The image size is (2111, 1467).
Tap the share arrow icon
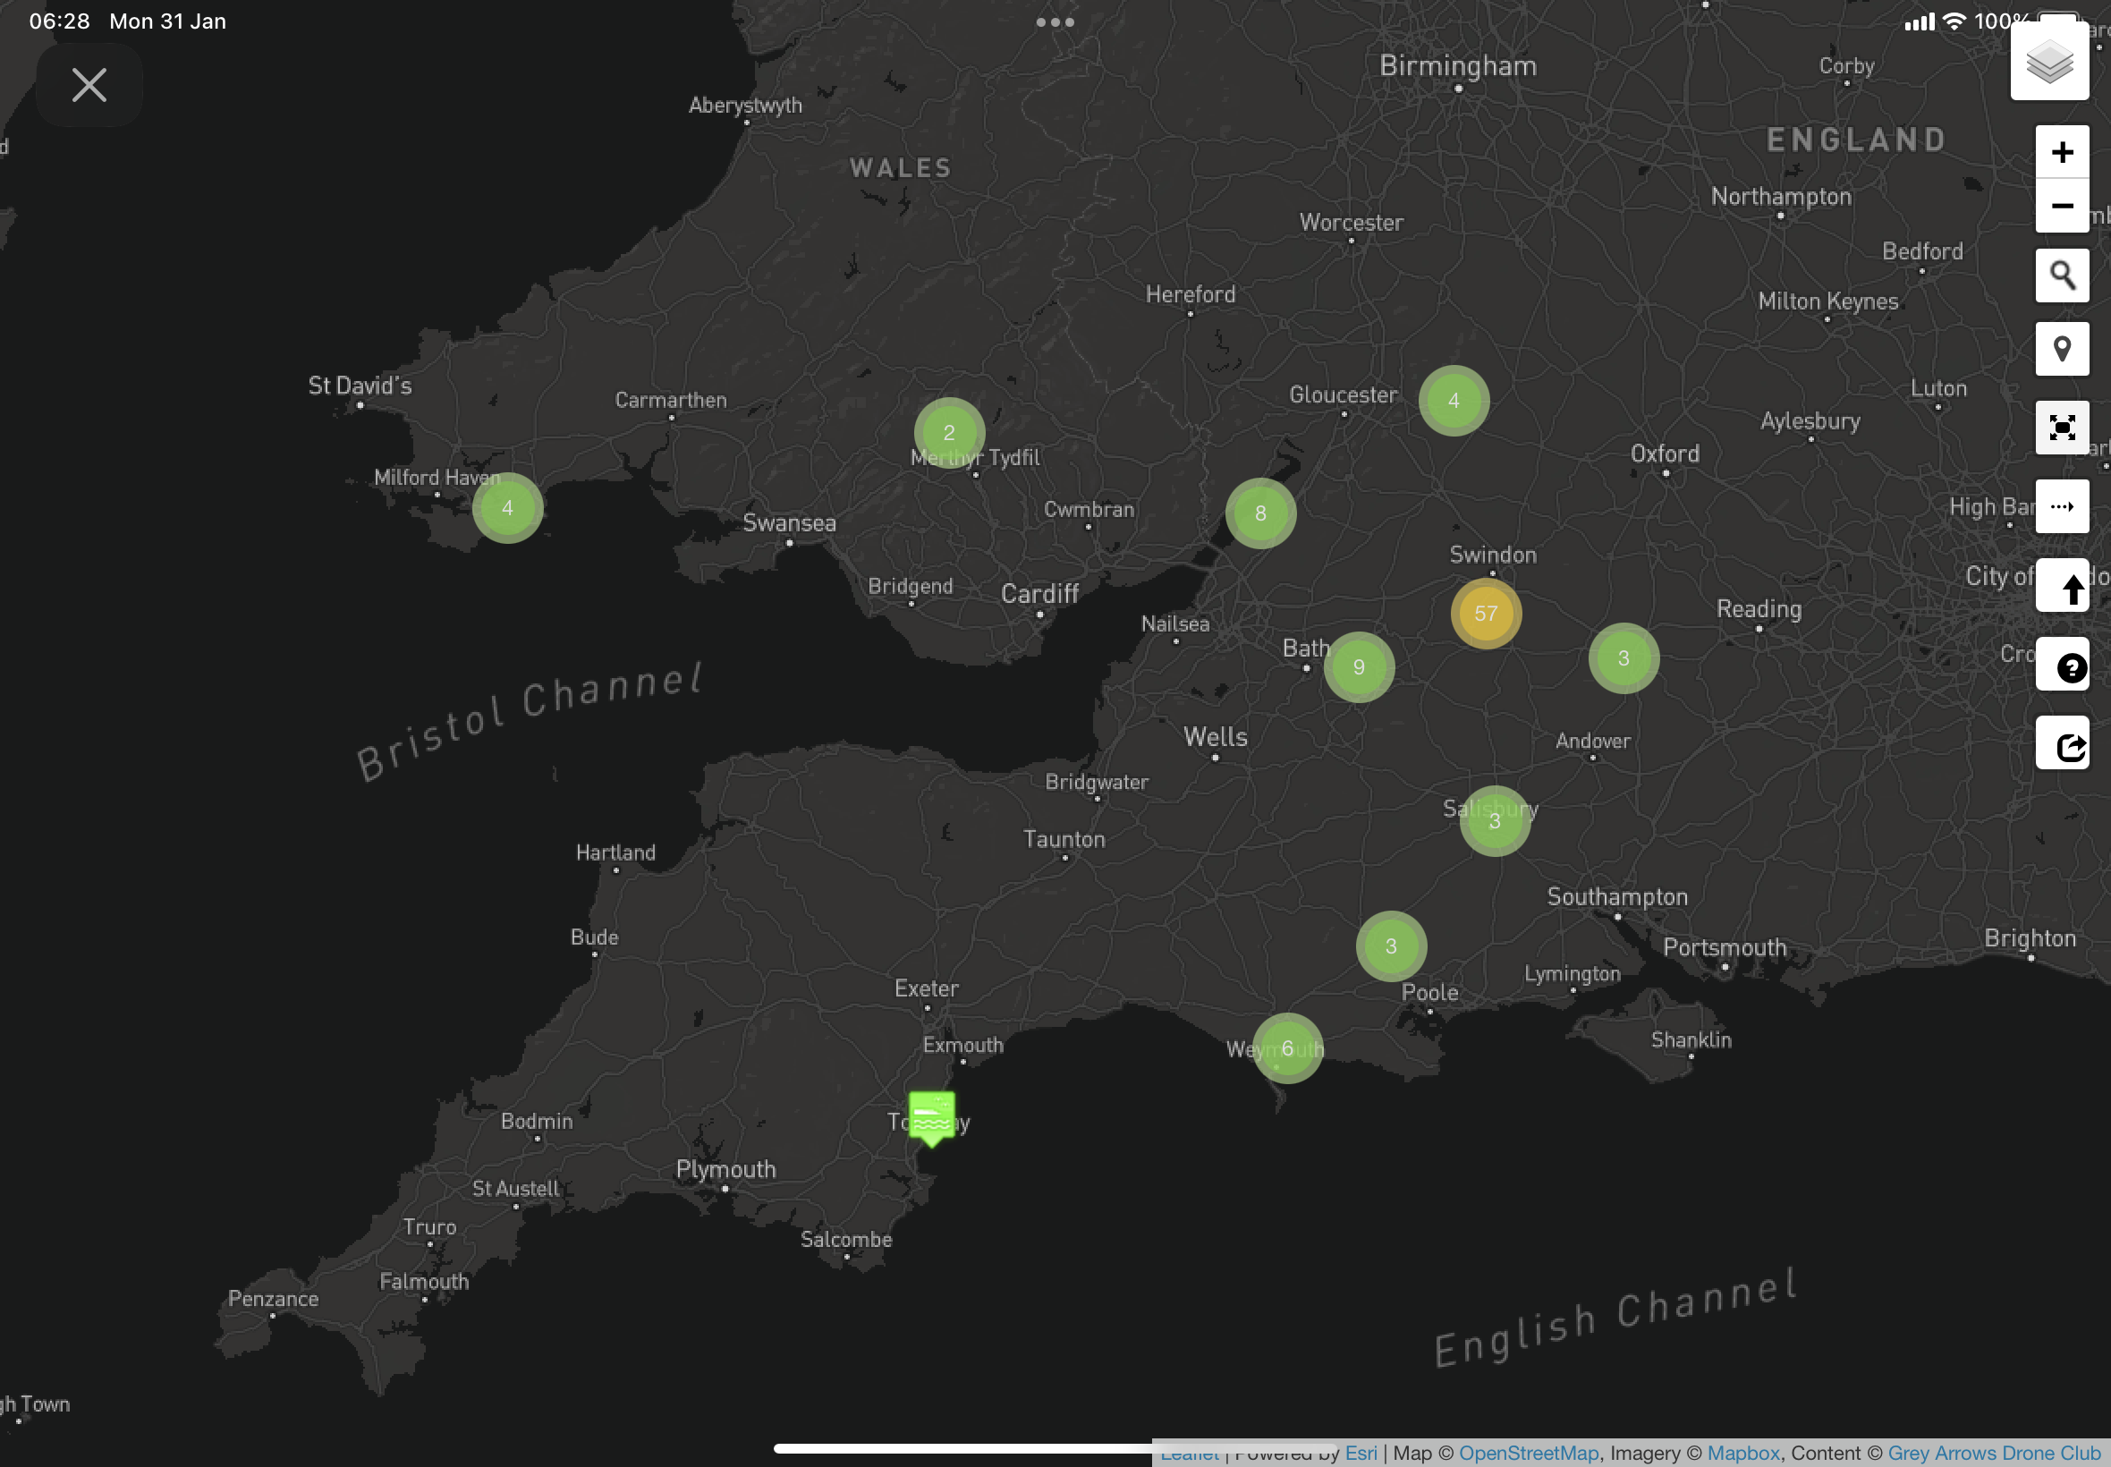pos(2062,743)
